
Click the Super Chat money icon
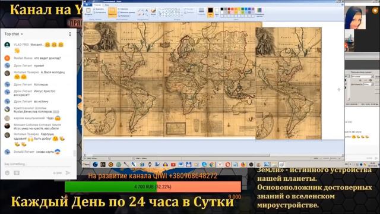pyautogui.click(x=17, y=173)
